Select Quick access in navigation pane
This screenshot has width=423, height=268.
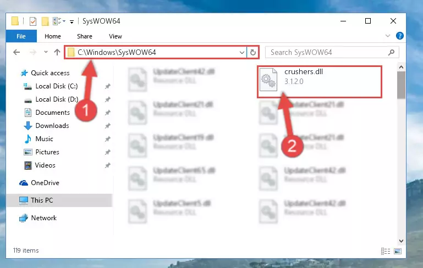[x=50, y=73]
